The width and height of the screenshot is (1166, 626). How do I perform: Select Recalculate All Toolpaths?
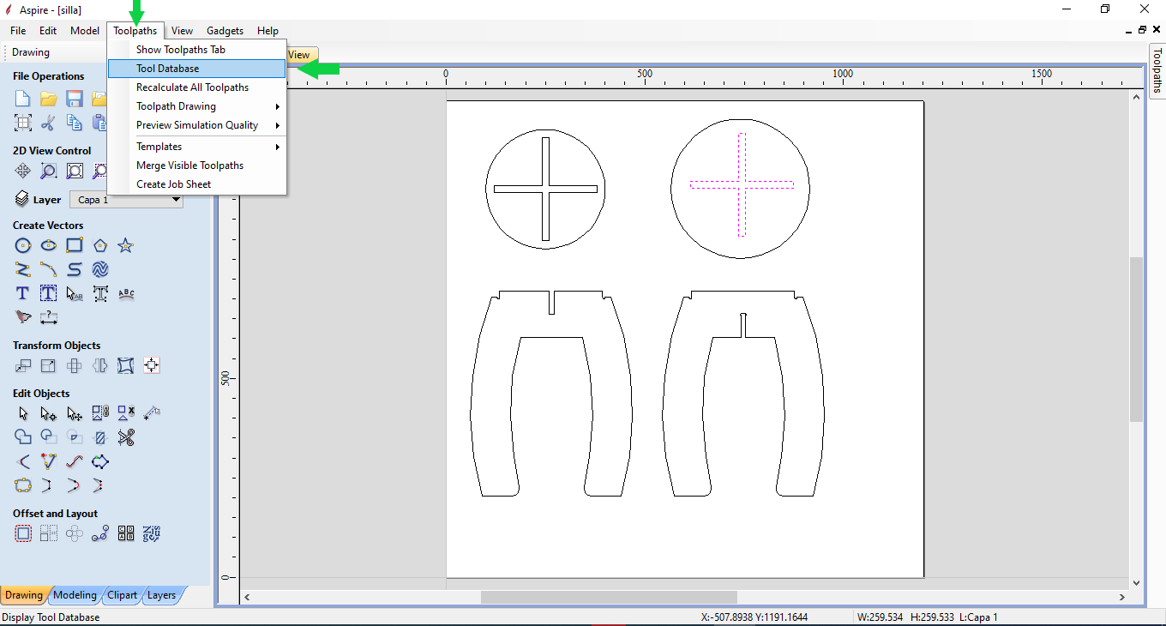coord(197,87)
